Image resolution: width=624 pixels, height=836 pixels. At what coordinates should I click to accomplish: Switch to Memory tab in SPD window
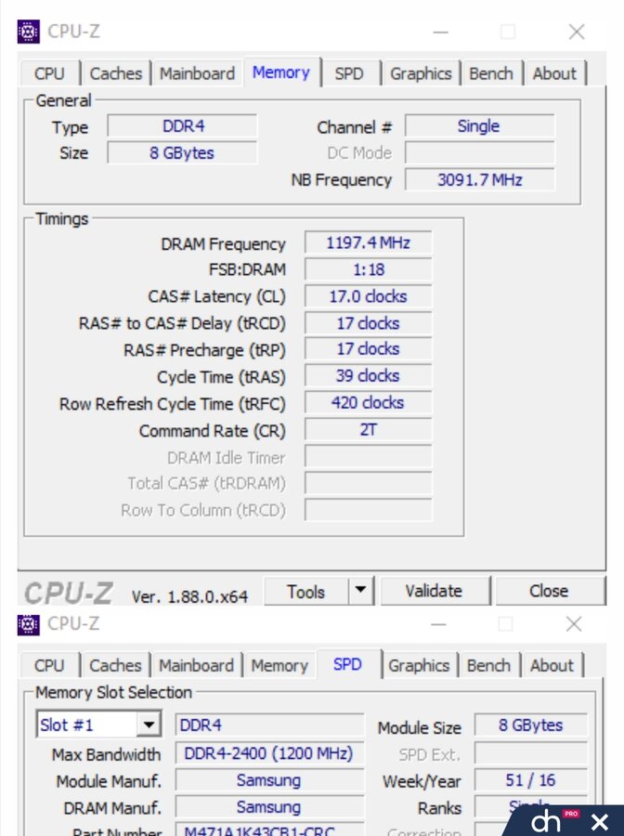[279, 665]
